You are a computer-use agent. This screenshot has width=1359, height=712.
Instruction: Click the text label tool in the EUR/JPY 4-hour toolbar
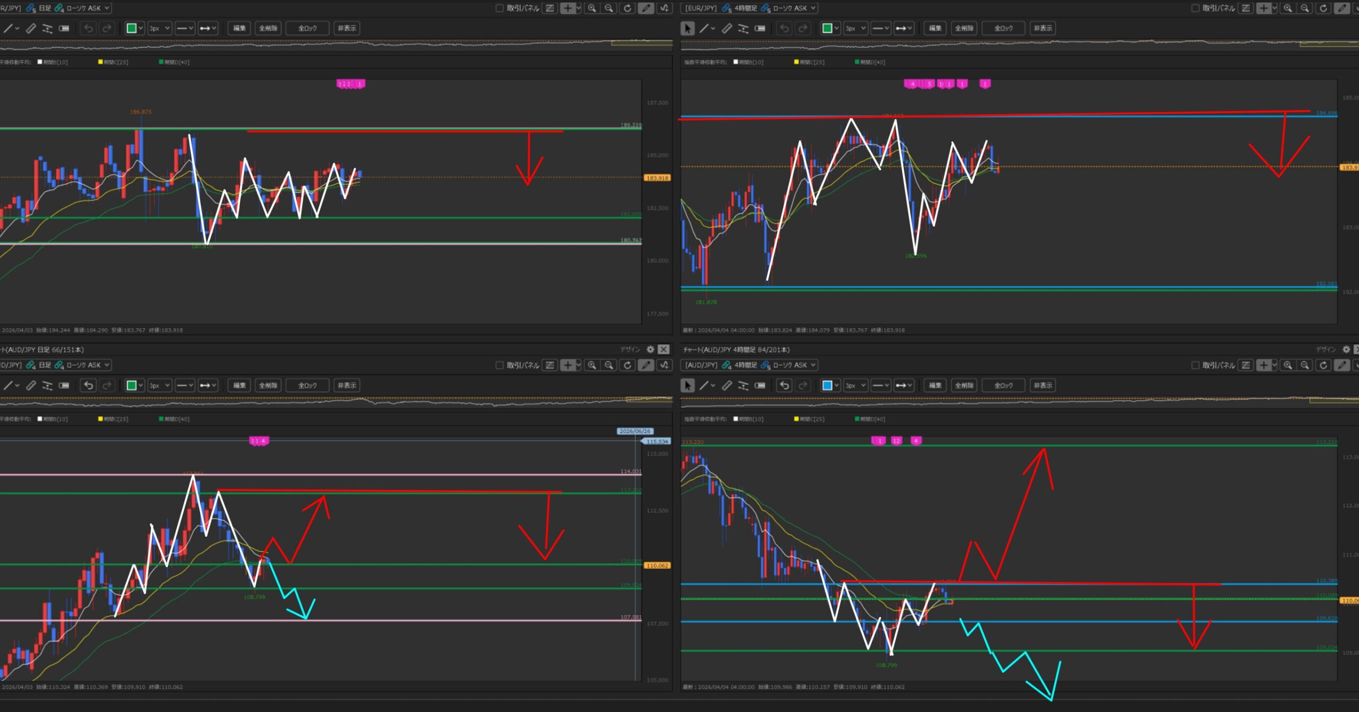coord(760,28)
